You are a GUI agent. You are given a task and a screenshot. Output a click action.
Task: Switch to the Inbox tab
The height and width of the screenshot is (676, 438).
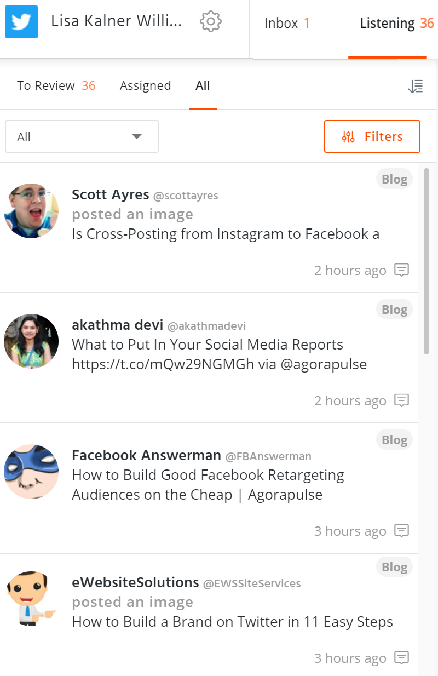pos(287,23)
